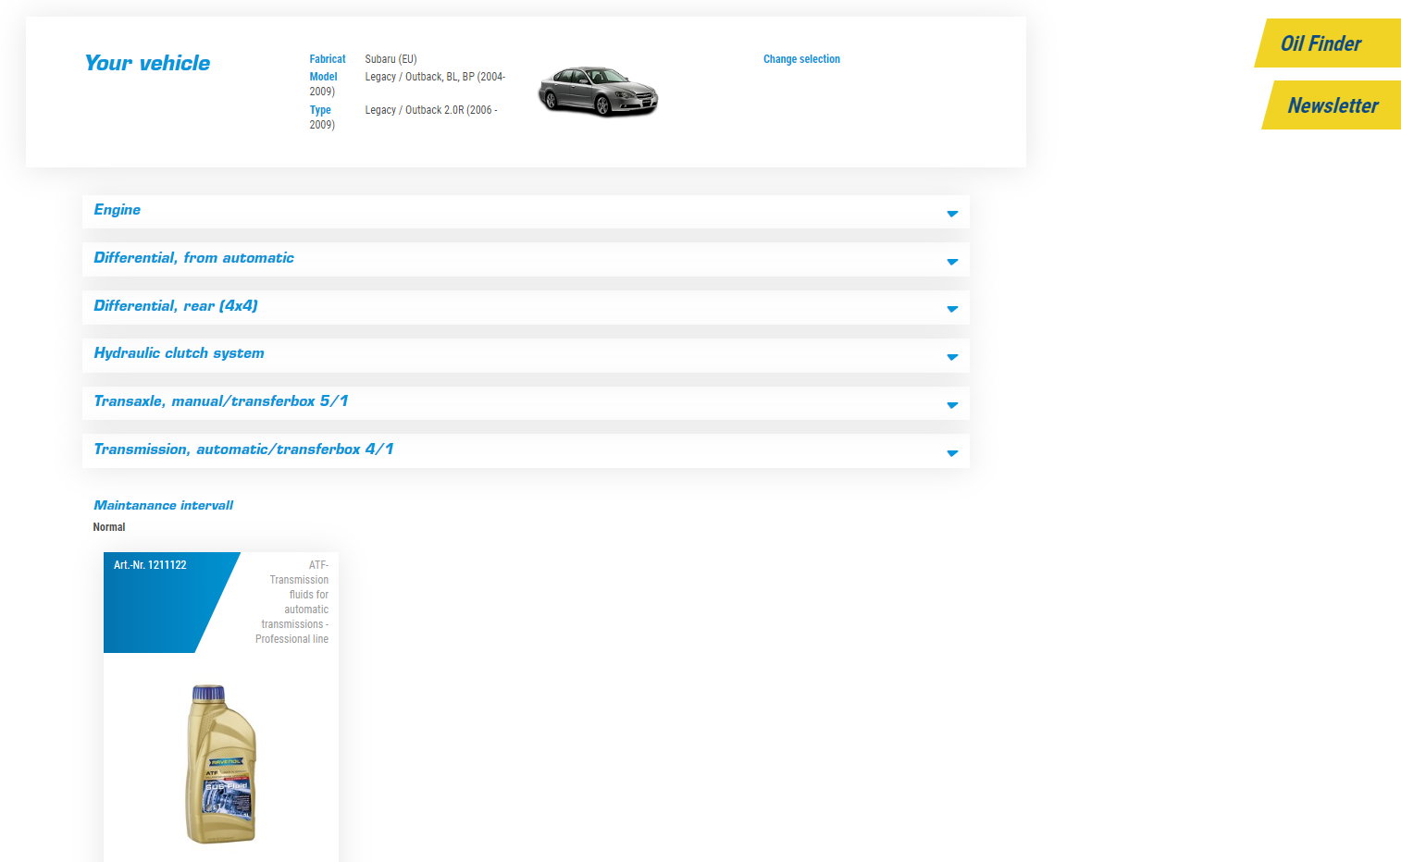The width and height of the screenshot is (1401, 862).
Task: Expand Hydraulic clutch system arrow
Action: pos(952,357)
